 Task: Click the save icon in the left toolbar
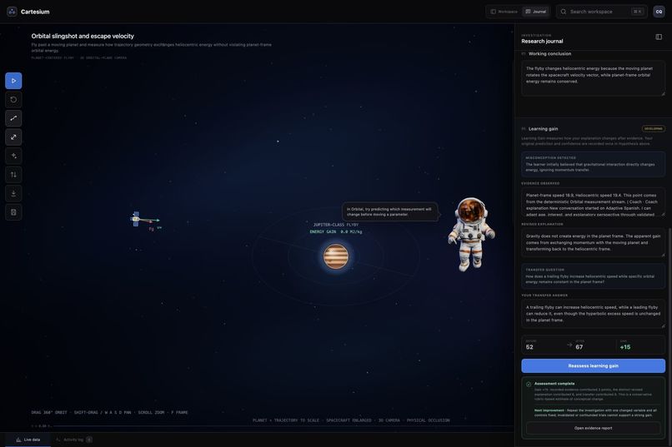[x=13, y=212]
